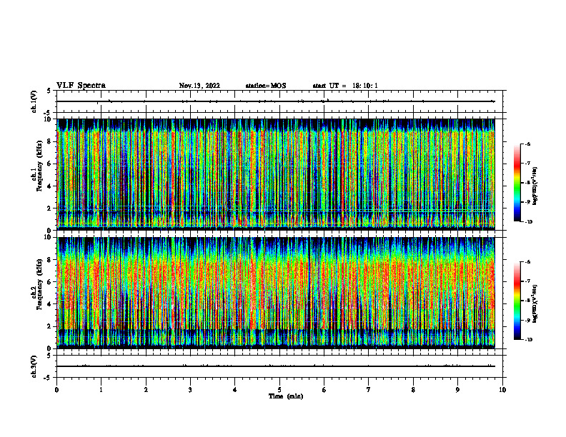Click the ch.1 colorbar 'log(PSD)(V²/Hz)' label
The width and height of the screenshot is (566, 437).
point(535,186)
